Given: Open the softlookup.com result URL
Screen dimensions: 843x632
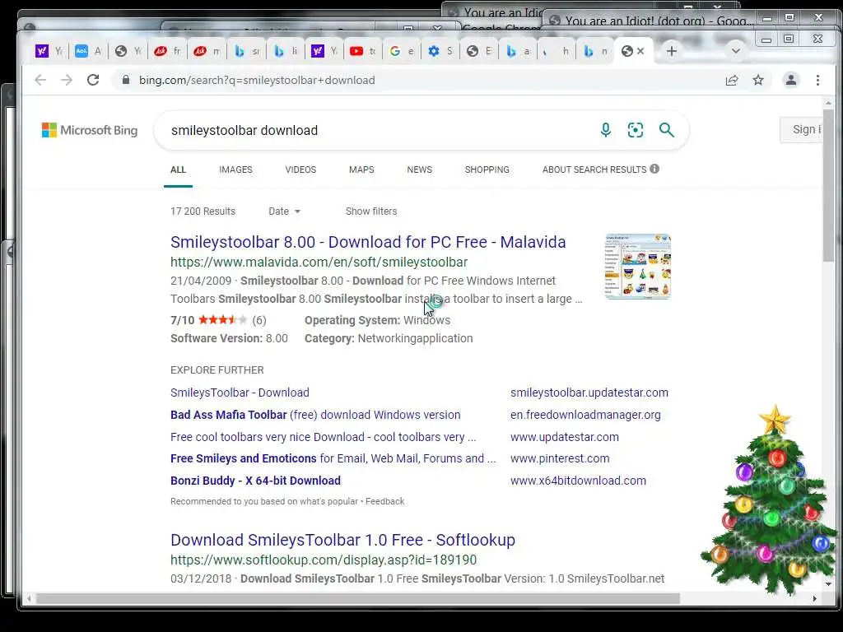Looking at the screenshot, I should pos(324,560).
